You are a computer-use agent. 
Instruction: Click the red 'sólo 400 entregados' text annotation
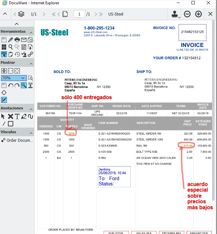pyautogui.click(x=86, y=97)
